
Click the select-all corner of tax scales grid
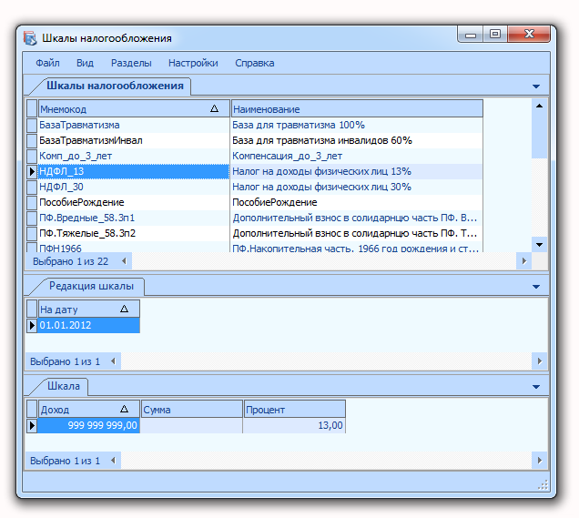[32, 109]
